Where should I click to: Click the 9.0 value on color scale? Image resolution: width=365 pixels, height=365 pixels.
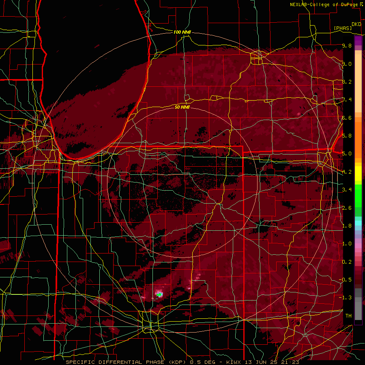coord(347,64)
